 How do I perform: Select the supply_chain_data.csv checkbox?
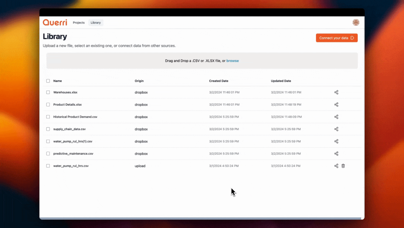tap(48, 129)
